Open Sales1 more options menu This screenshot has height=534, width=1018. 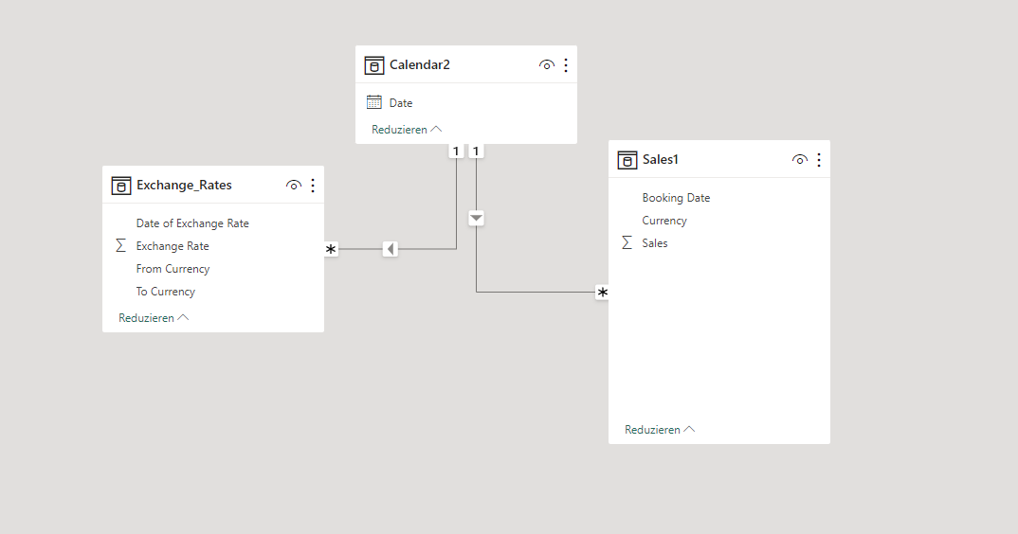[x=819, y=160]
